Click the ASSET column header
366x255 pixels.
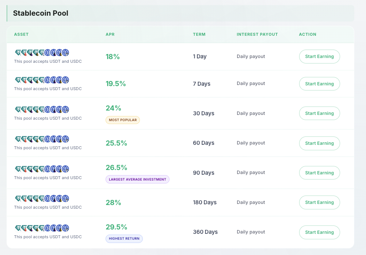pos(21,34)
